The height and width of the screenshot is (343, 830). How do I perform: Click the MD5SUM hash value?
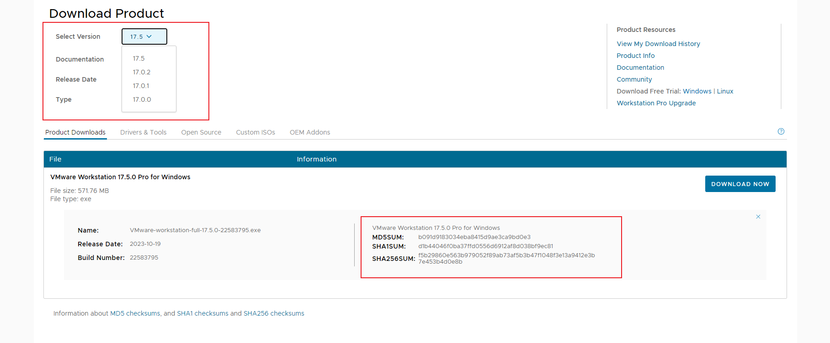tap(474, 237)
